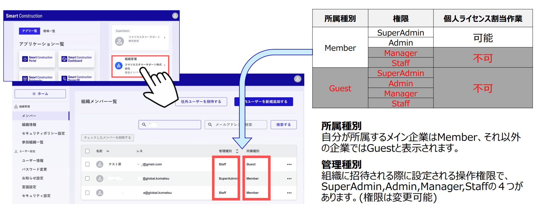Screen dimensions: 537x204
Task: Click the blue 組織管理 organization icon
Action: [119, 65]
